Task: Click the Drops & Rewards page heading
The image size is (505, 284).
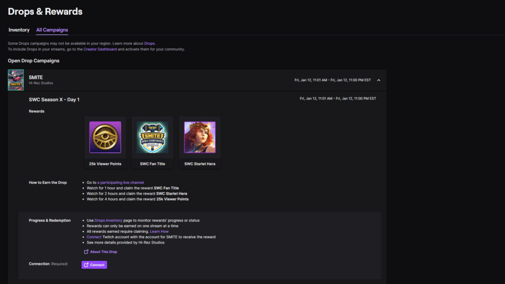Action: (45, 11)
